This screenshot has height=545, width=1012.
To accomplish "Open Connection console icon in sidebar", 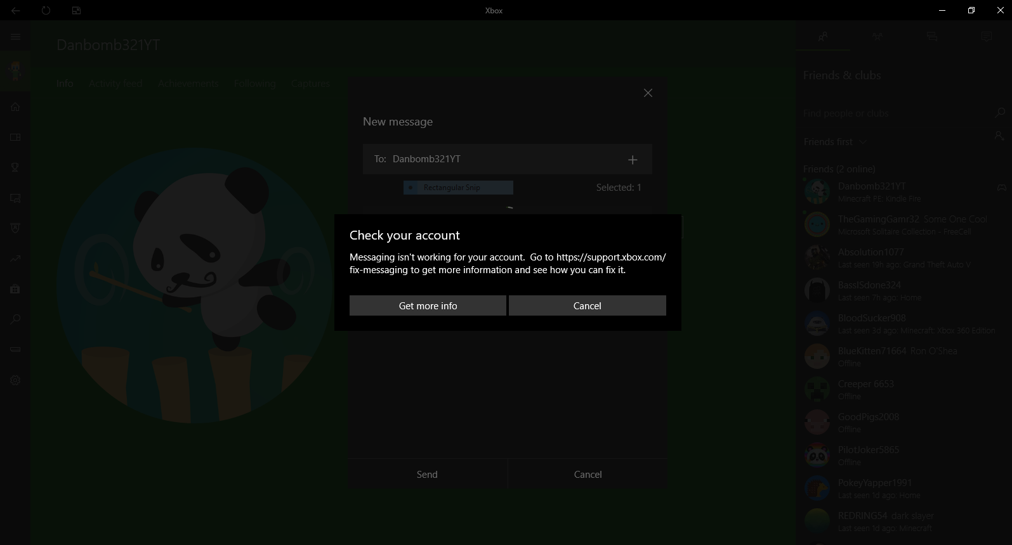I will 15,350.
